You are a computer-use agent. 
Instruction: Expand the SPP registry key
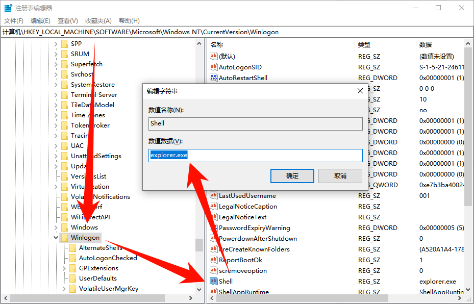(x=56, y=44)
